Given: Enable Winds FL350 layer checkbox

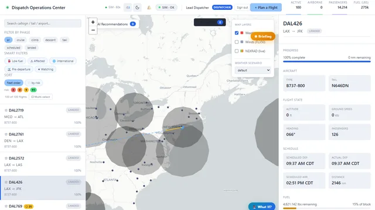Looking at the screenshot, I should coord(237,42).
